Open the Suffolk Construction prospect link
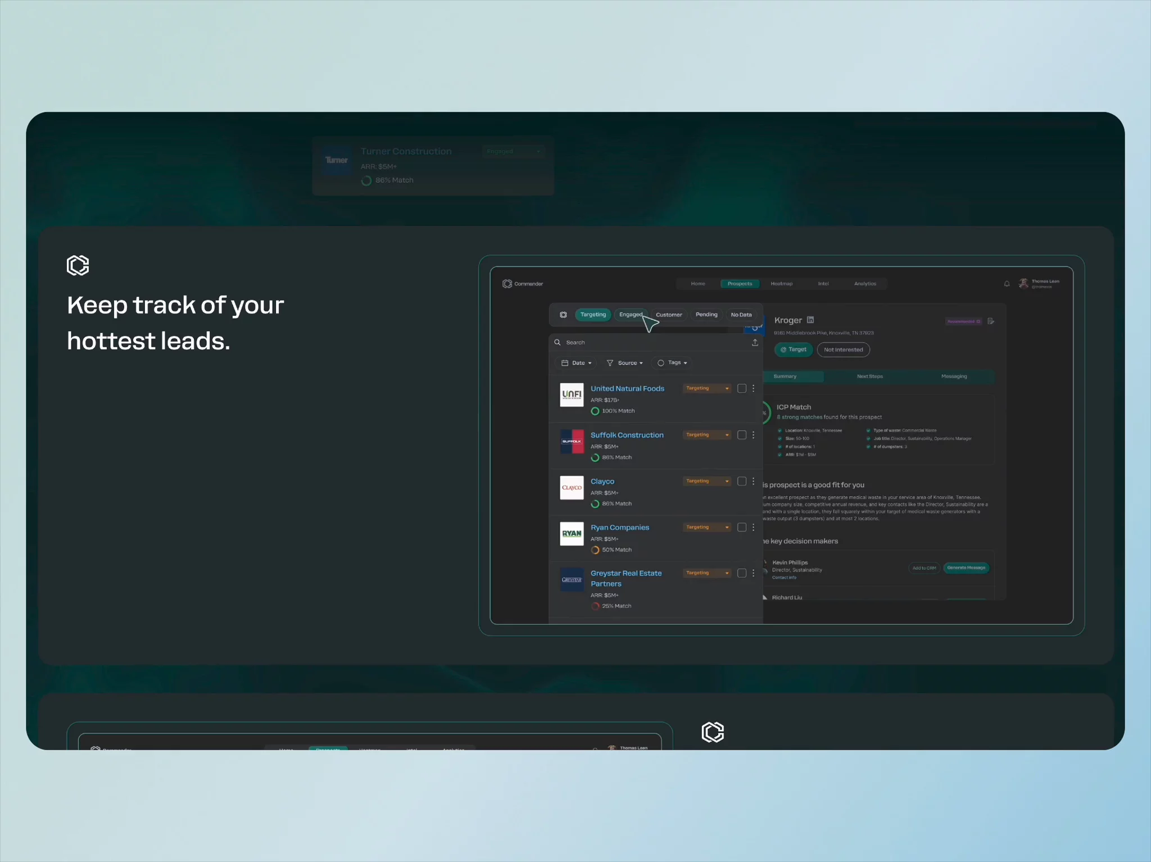1151x862 pixels. 627,435
